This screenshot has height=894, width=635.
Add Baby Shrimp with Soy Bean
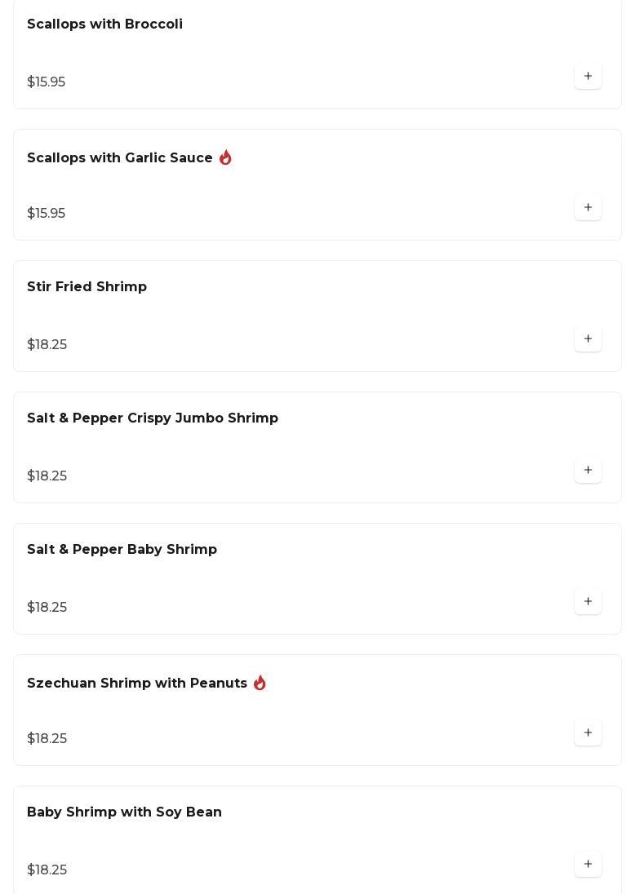click(x=588, y=865)
